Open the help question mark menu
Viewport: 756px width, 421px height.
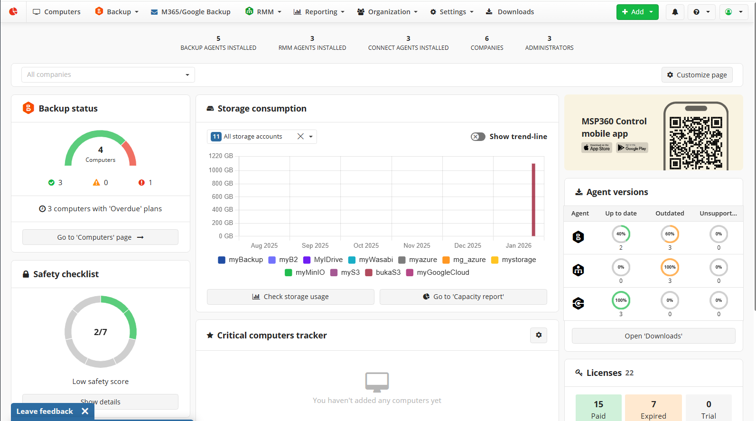click(701, 12)
